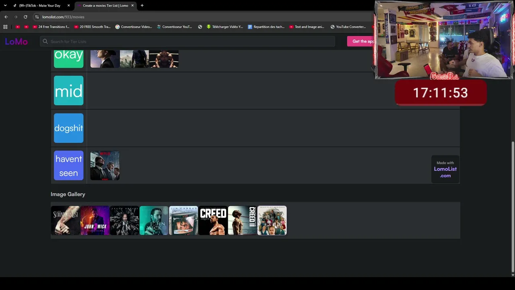Screen dimensions: 515x290
Task: Go back to the previous page
Action: [6, 17]
